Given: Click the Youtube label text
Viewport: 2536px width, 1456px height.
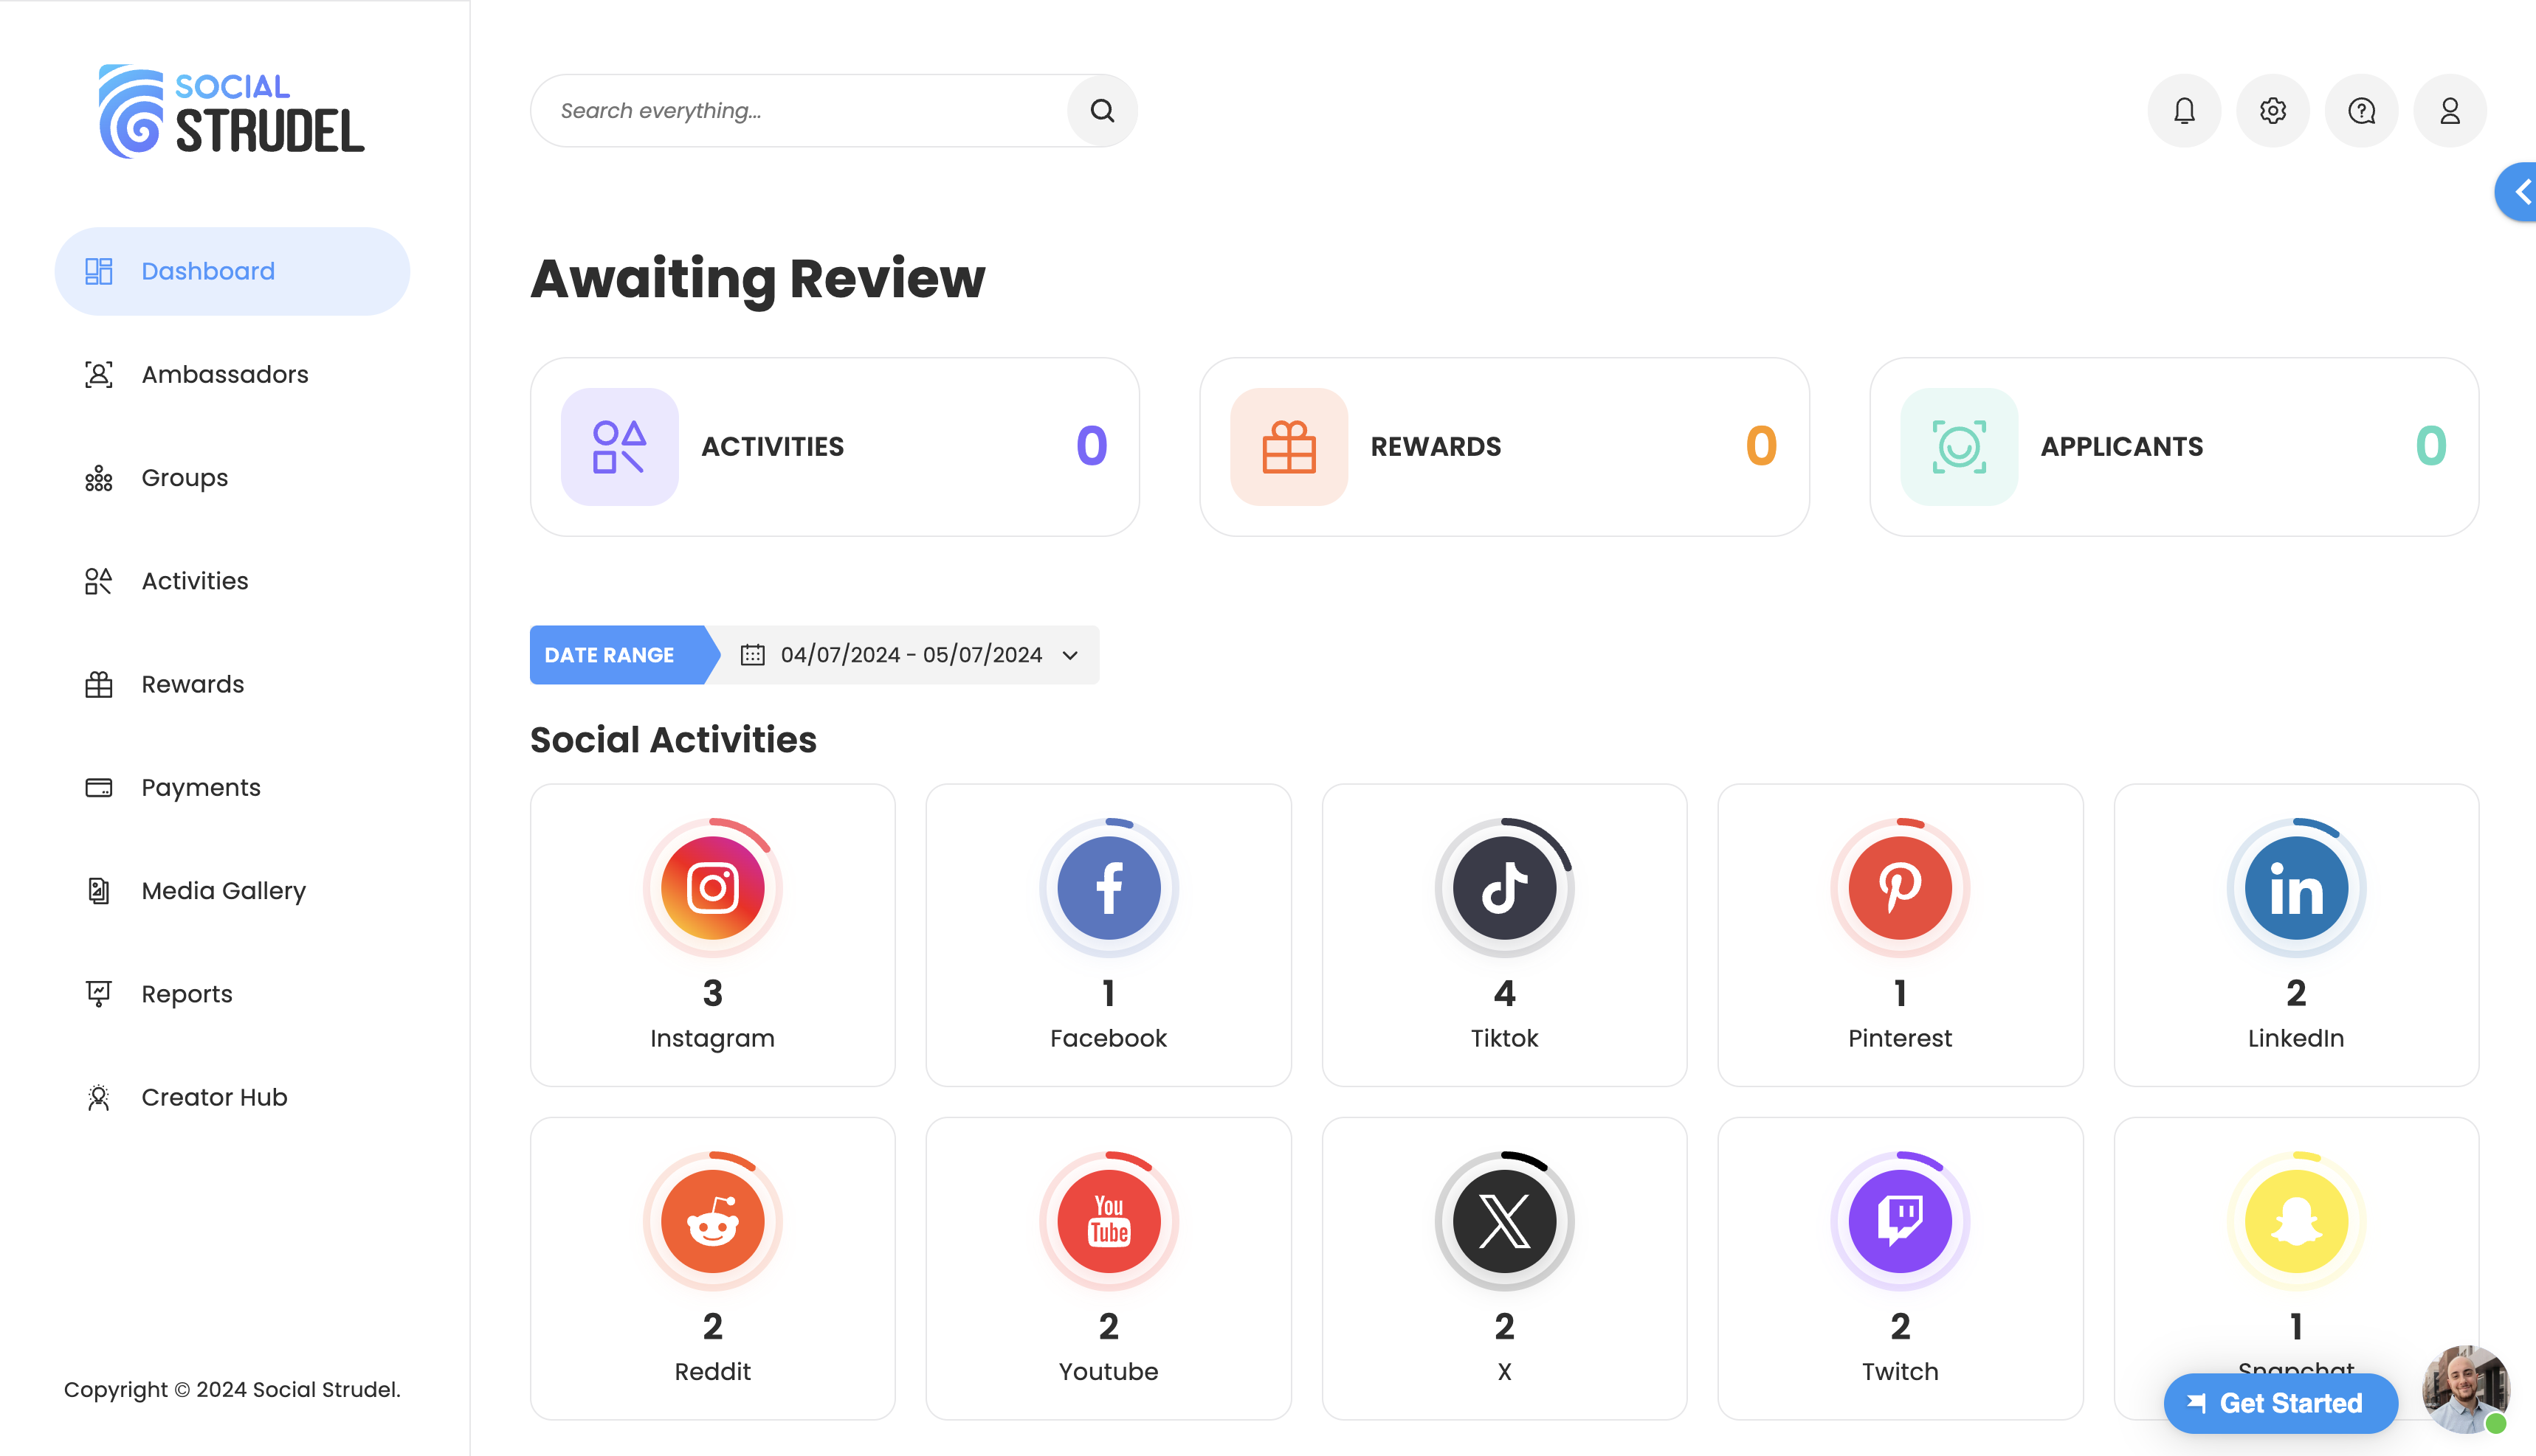Looking at the screenshot, I should (1109, 1372).
